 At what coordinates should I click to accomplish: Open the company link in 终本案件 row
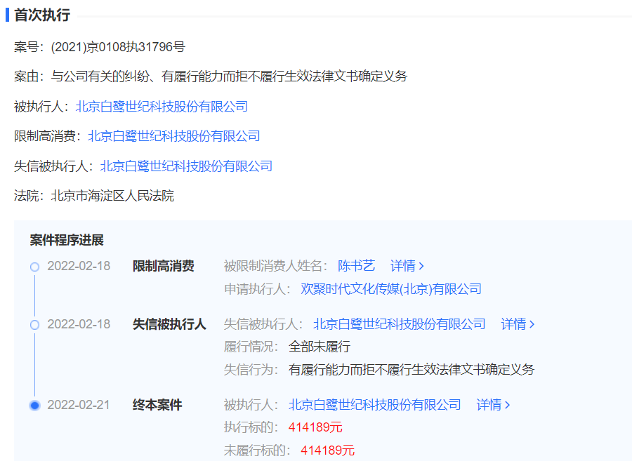point(376,405)
